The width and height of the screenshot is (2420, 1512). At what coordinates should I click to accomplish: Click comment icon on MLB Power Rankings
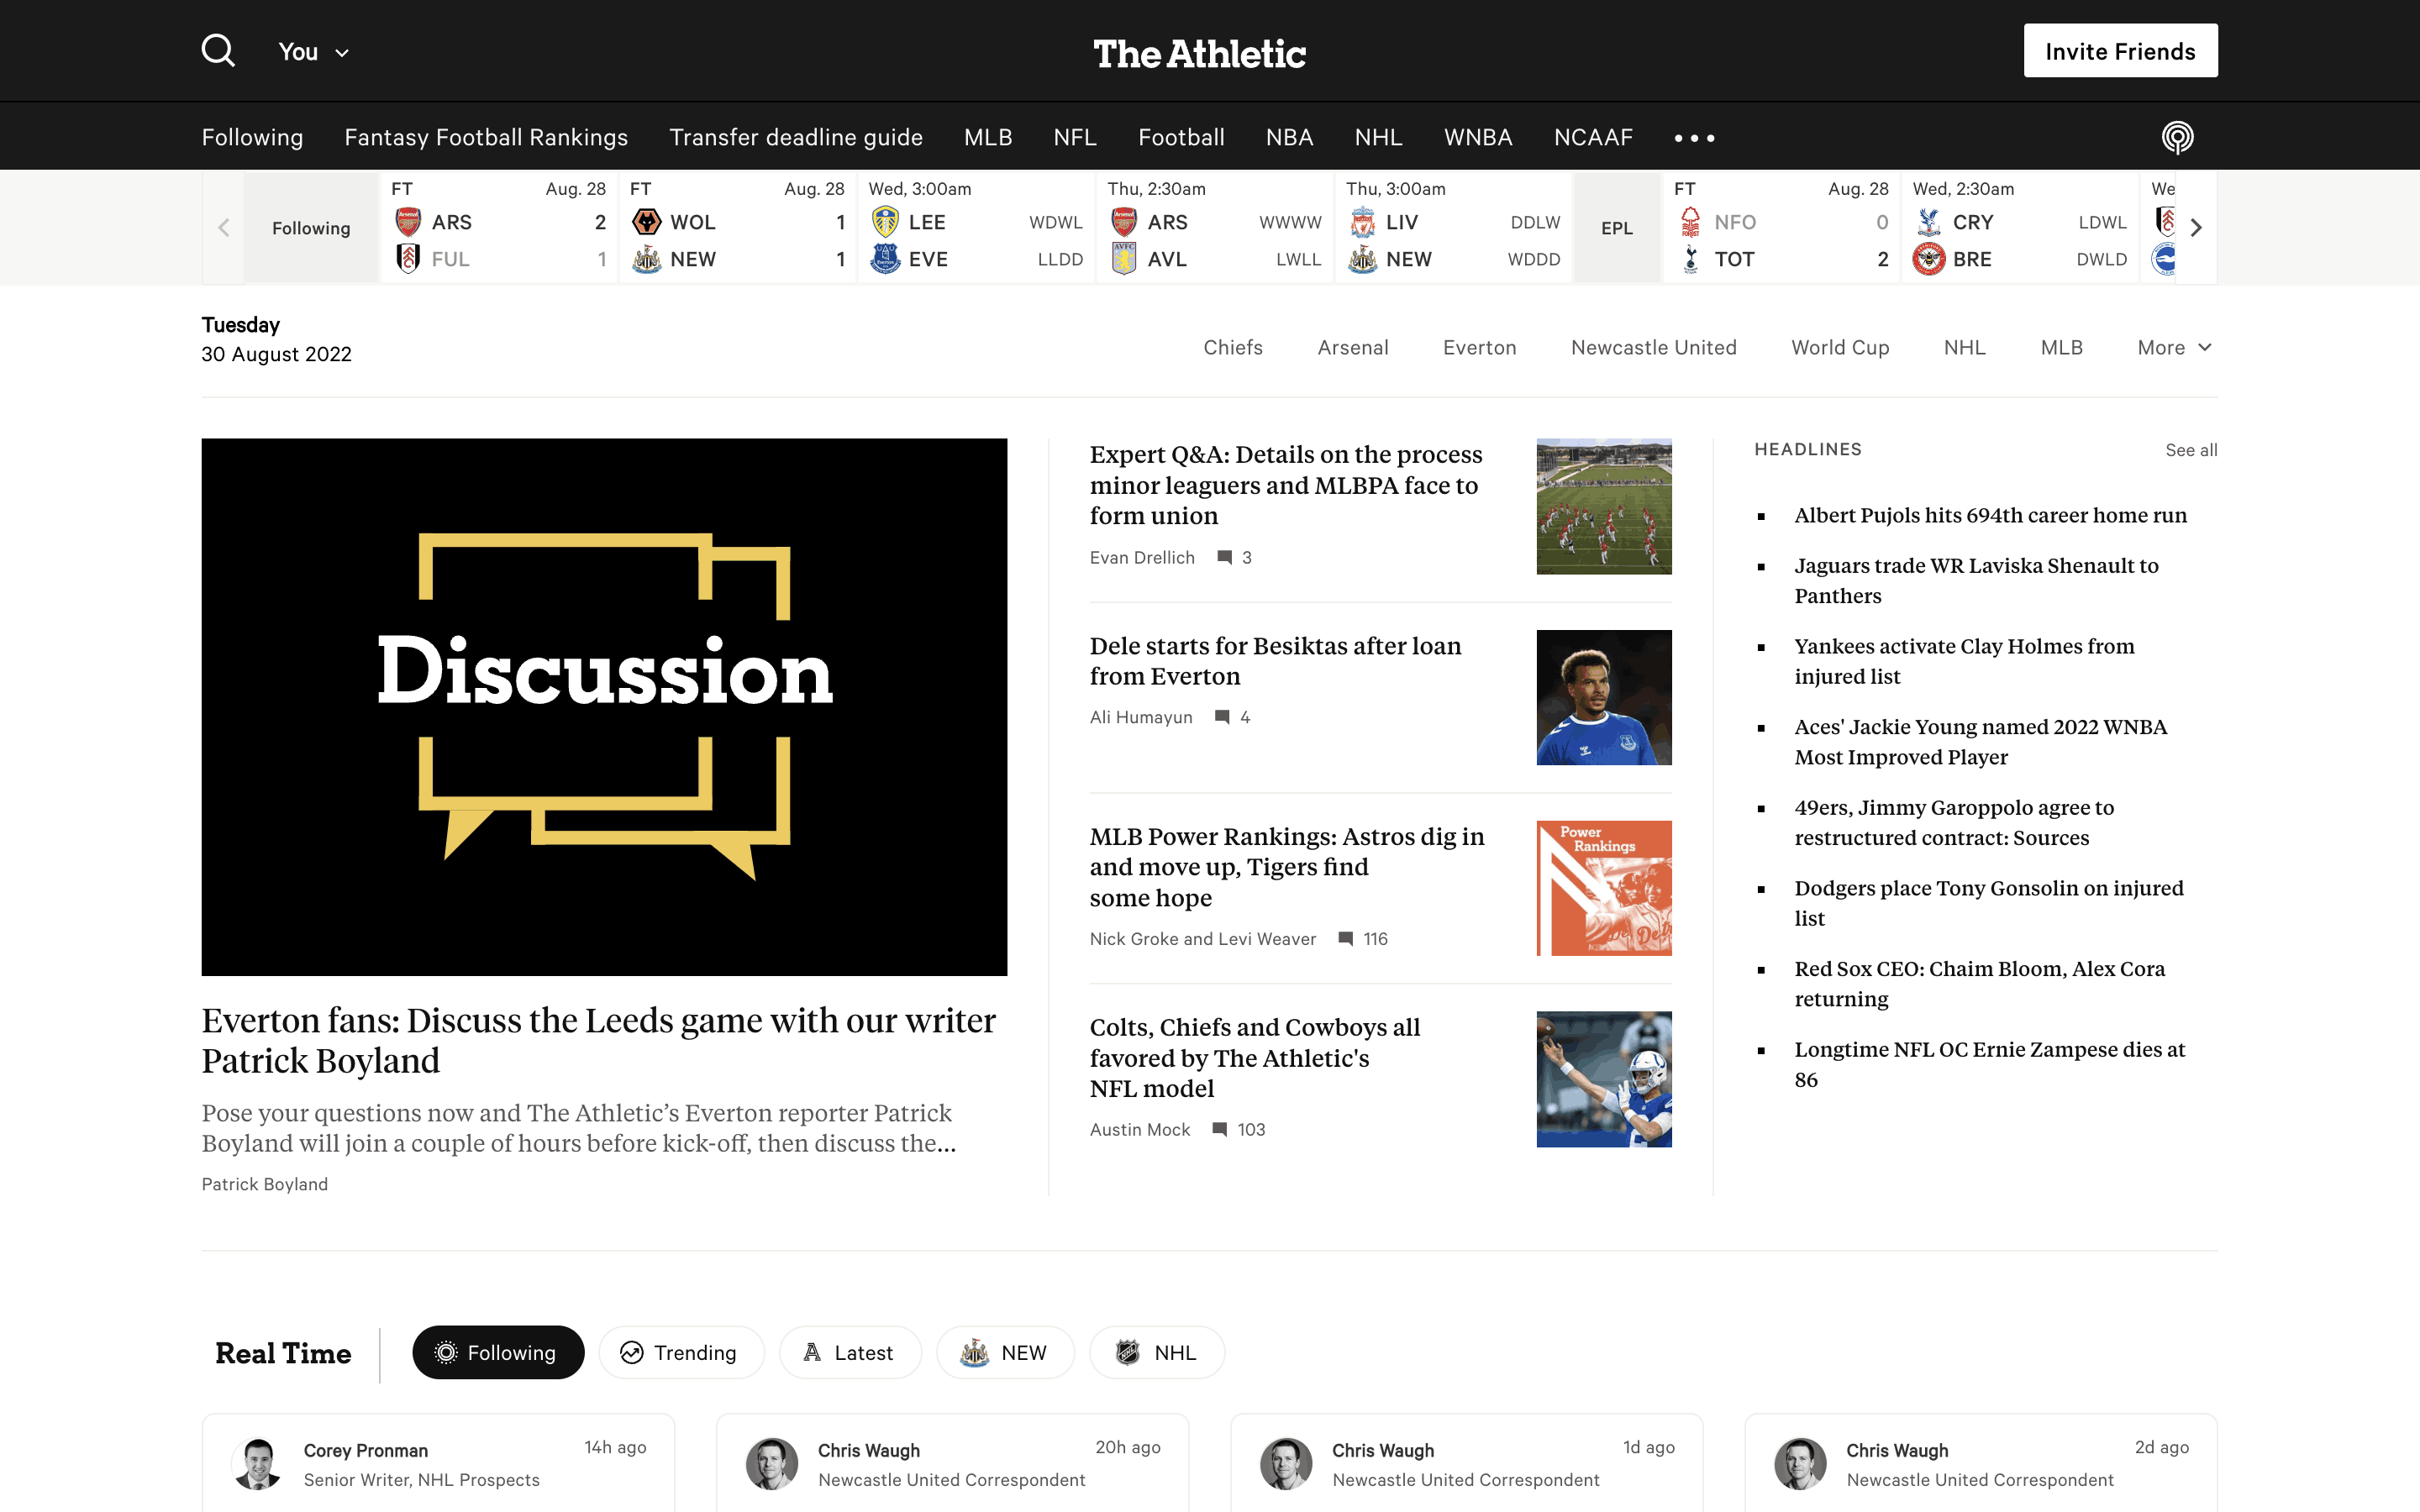point(1345,939)
